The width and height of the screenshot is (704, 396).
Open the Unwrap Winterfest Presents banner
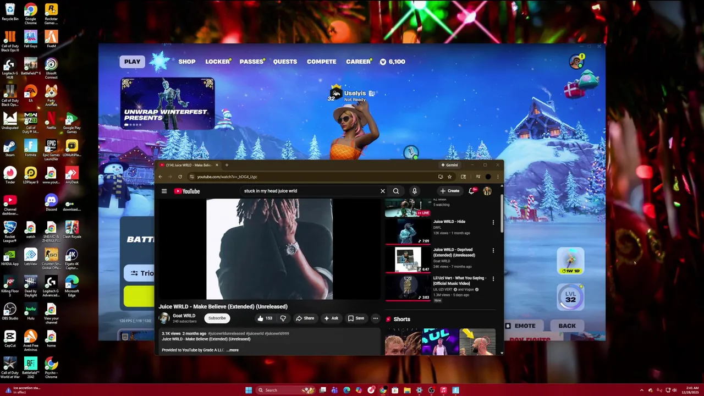point(168,103)
